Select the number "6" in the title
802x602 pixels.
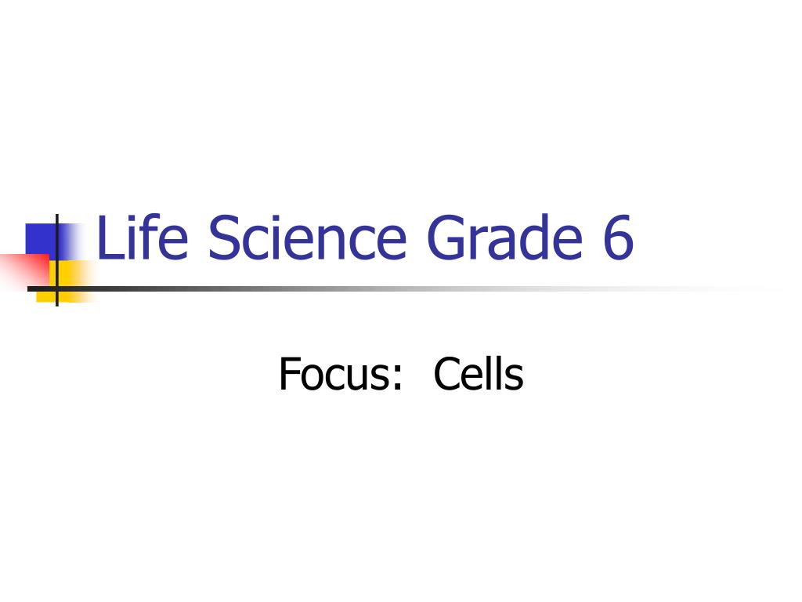619,237
